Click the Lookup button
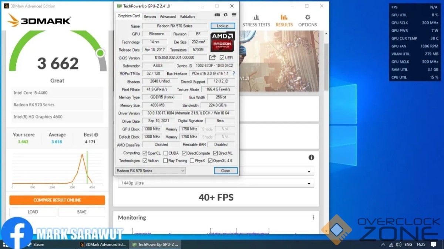The height and width of the screenshot is (249, 444). (x=223, y=26)
